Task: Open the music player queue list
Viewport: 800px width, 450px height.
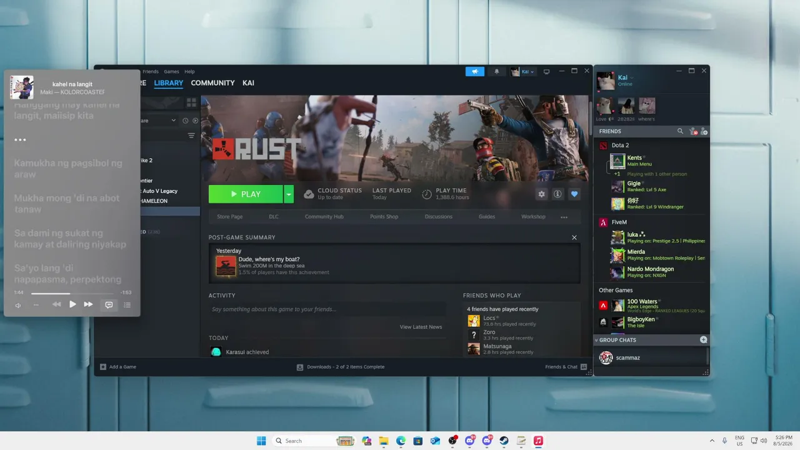Action: (x=127, y=304)
